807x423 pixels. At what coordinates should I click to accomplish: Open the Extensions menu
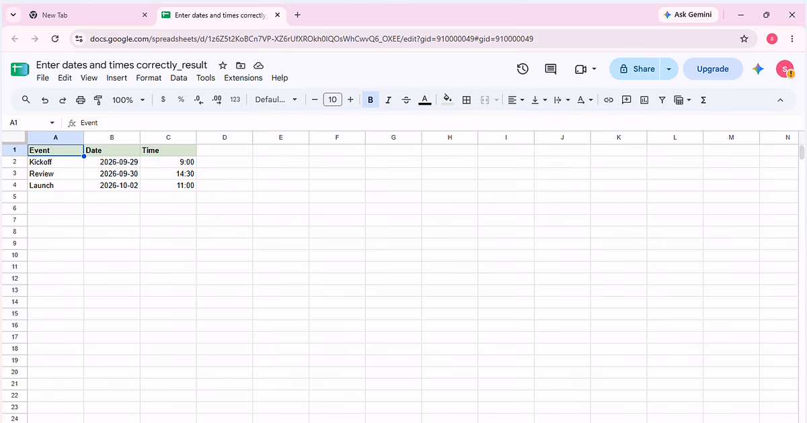click(243, 78)
